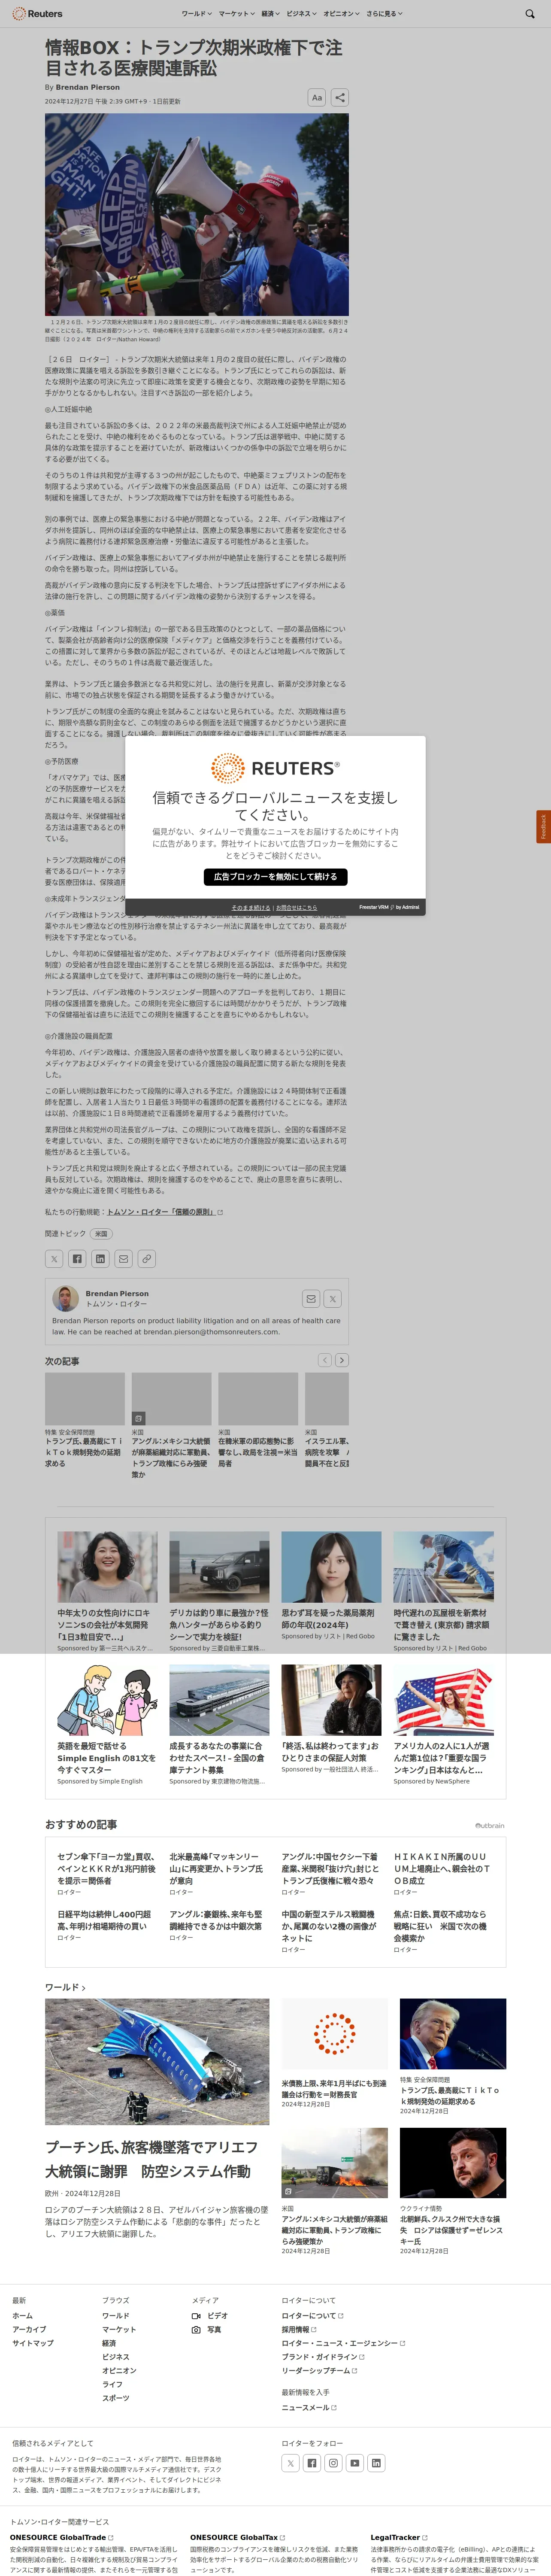Open the Aa text size control
Image resolution: width=551 pixels, height=2576 pixels.
coord(317,97)
